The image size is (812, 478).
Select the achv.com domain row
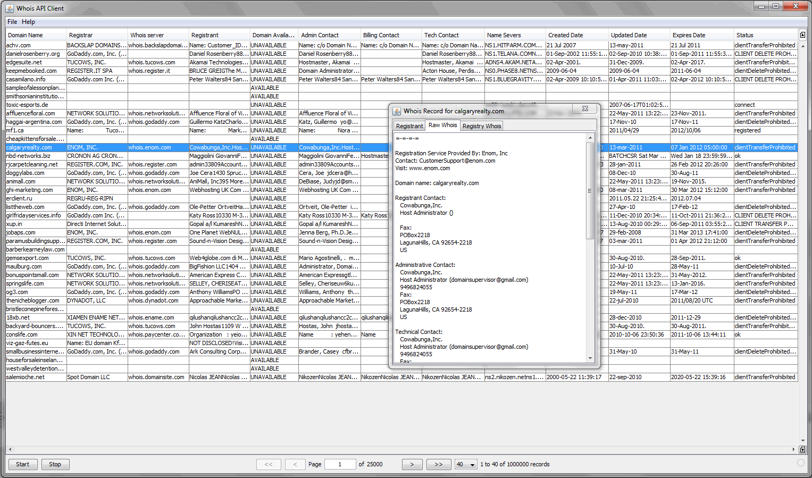click(401, 45)
